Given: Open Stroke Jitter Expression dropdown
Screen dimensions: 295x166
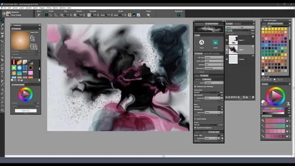Looking at the screenshot, I should tap(211, 138).
